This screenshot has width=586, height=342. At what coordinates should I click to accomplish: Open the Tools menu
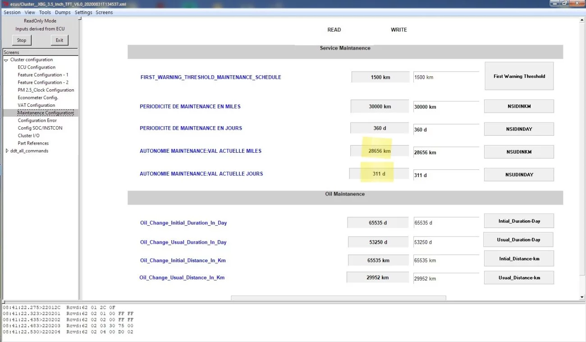tap(45, 12)
